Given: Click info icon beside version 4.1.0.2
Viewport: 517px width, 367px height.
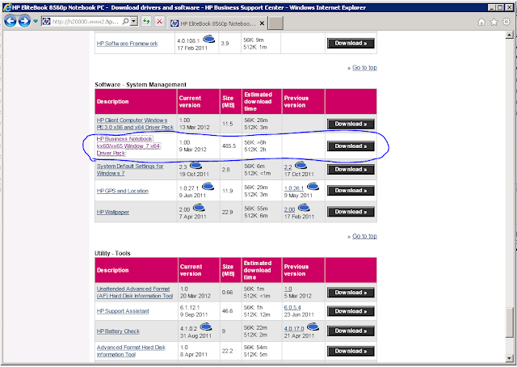Looking at the screenshot, I should (x=206, y=327).
